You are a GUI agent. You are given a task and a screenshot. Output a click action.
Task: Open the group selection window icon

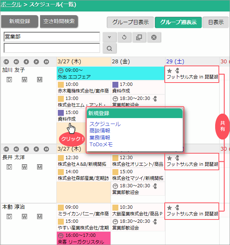(139, 37)
